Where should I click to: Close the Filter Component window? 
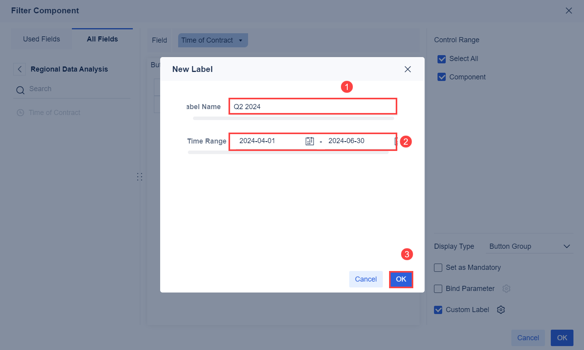pos(569,11)
